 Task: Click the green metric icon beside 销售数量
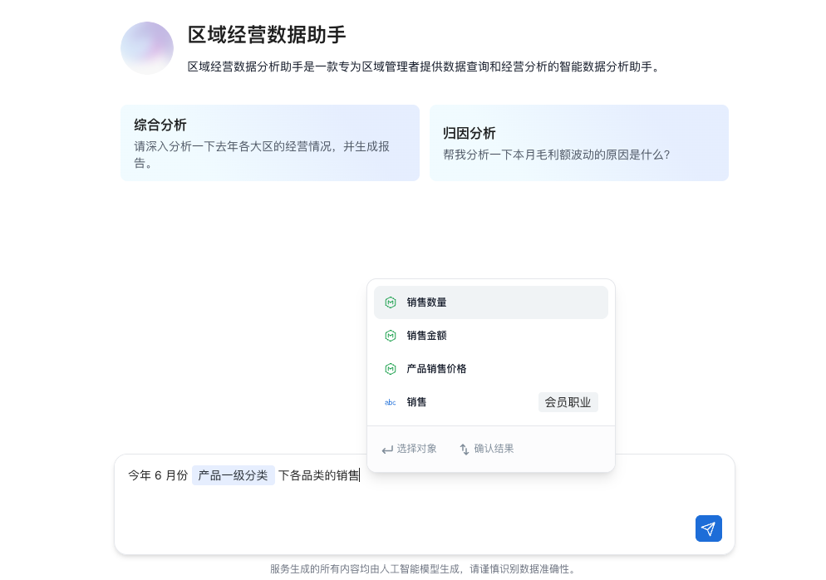click(x=391, y=302)
